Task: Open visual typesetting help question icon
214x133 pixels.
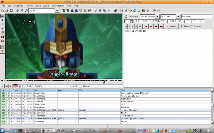Action: (2, 51)
